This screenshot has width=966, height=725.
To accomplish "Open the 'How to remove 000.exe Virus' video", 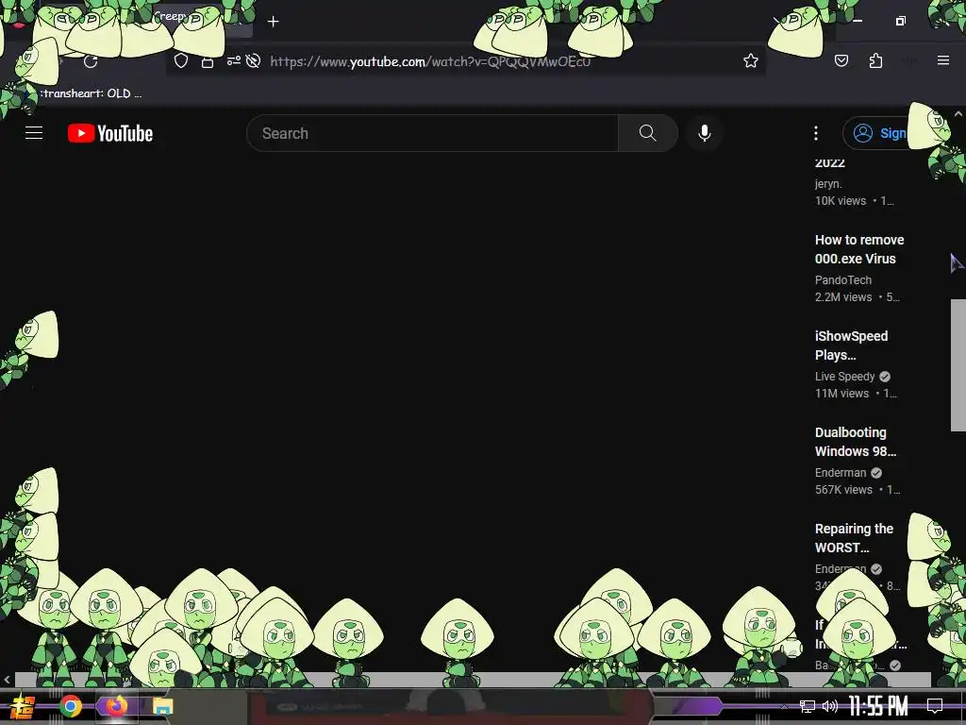I will [x=859, y=249].
